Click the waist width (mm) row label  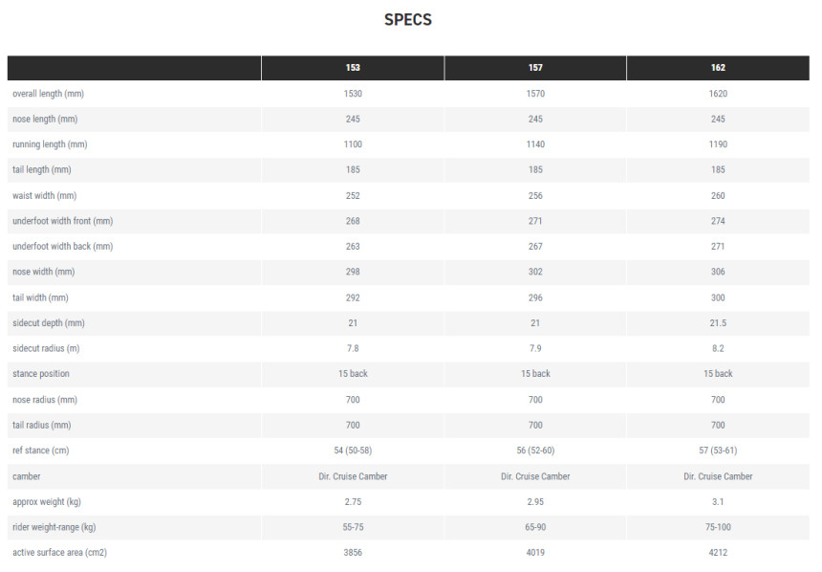click(x=44, y=196)
